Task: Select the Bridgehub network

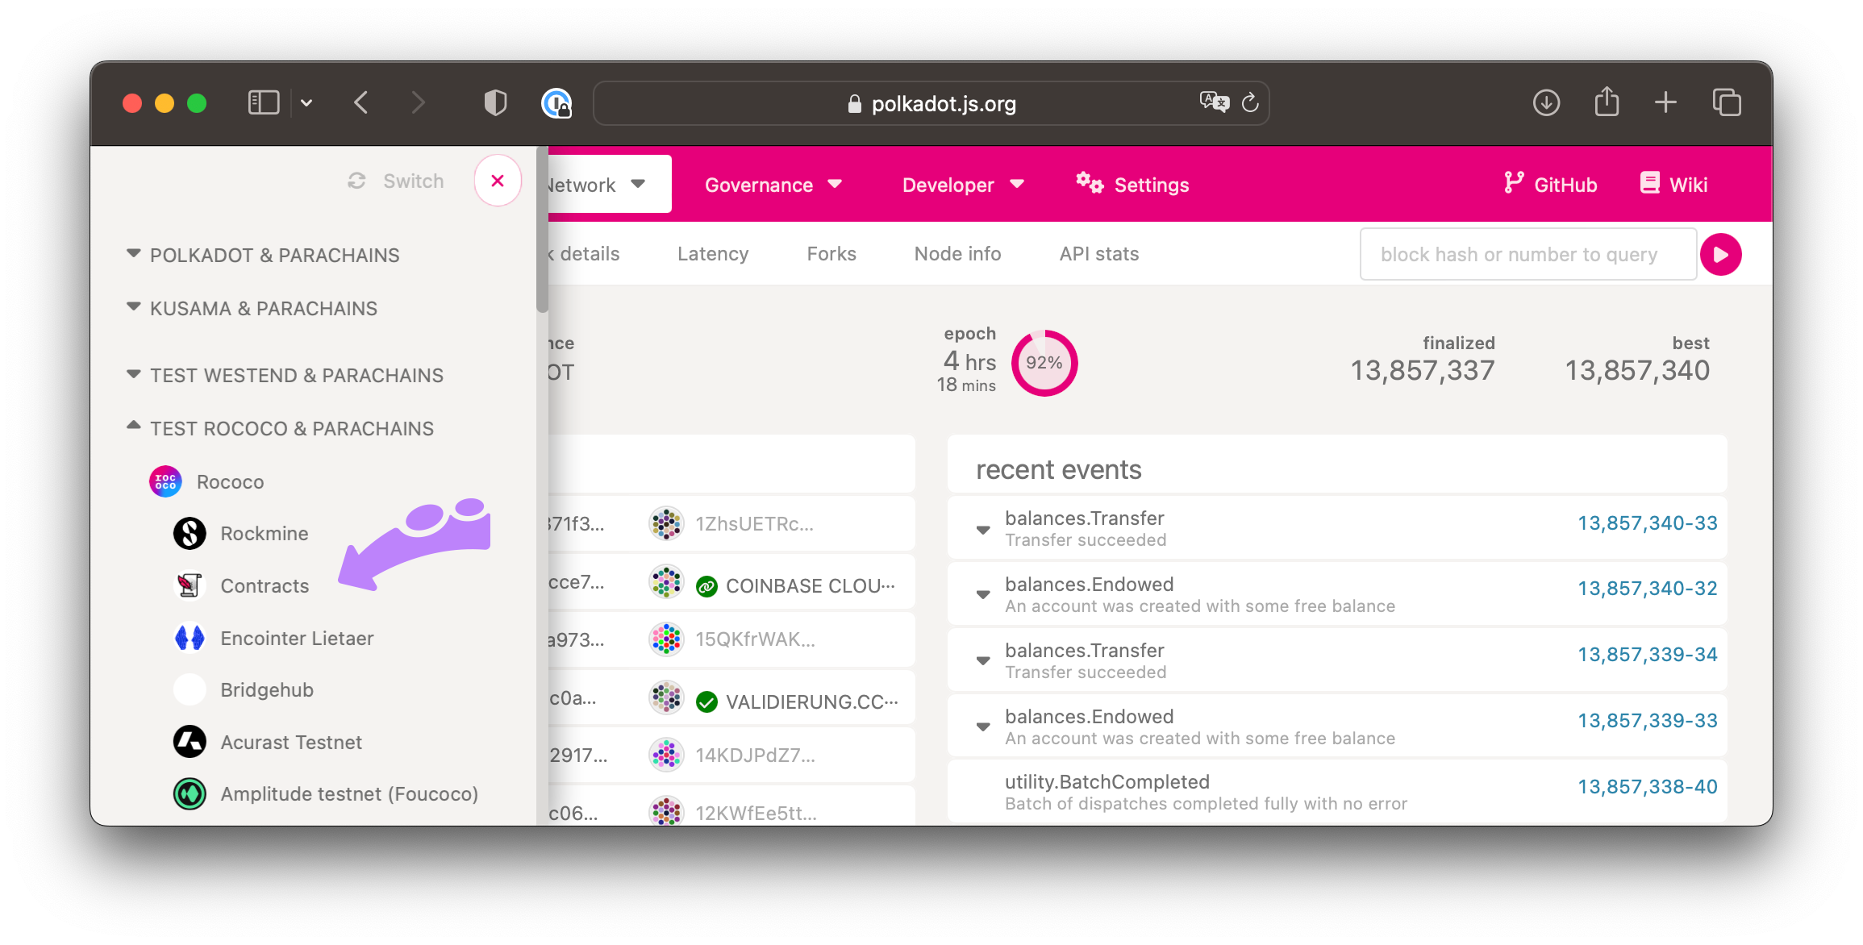Action: tap(244, 690)
